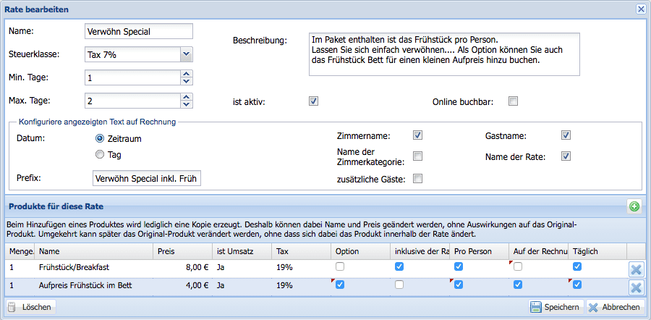Delete the Frühstück/Breakfast row with X icon

point(636,269)
